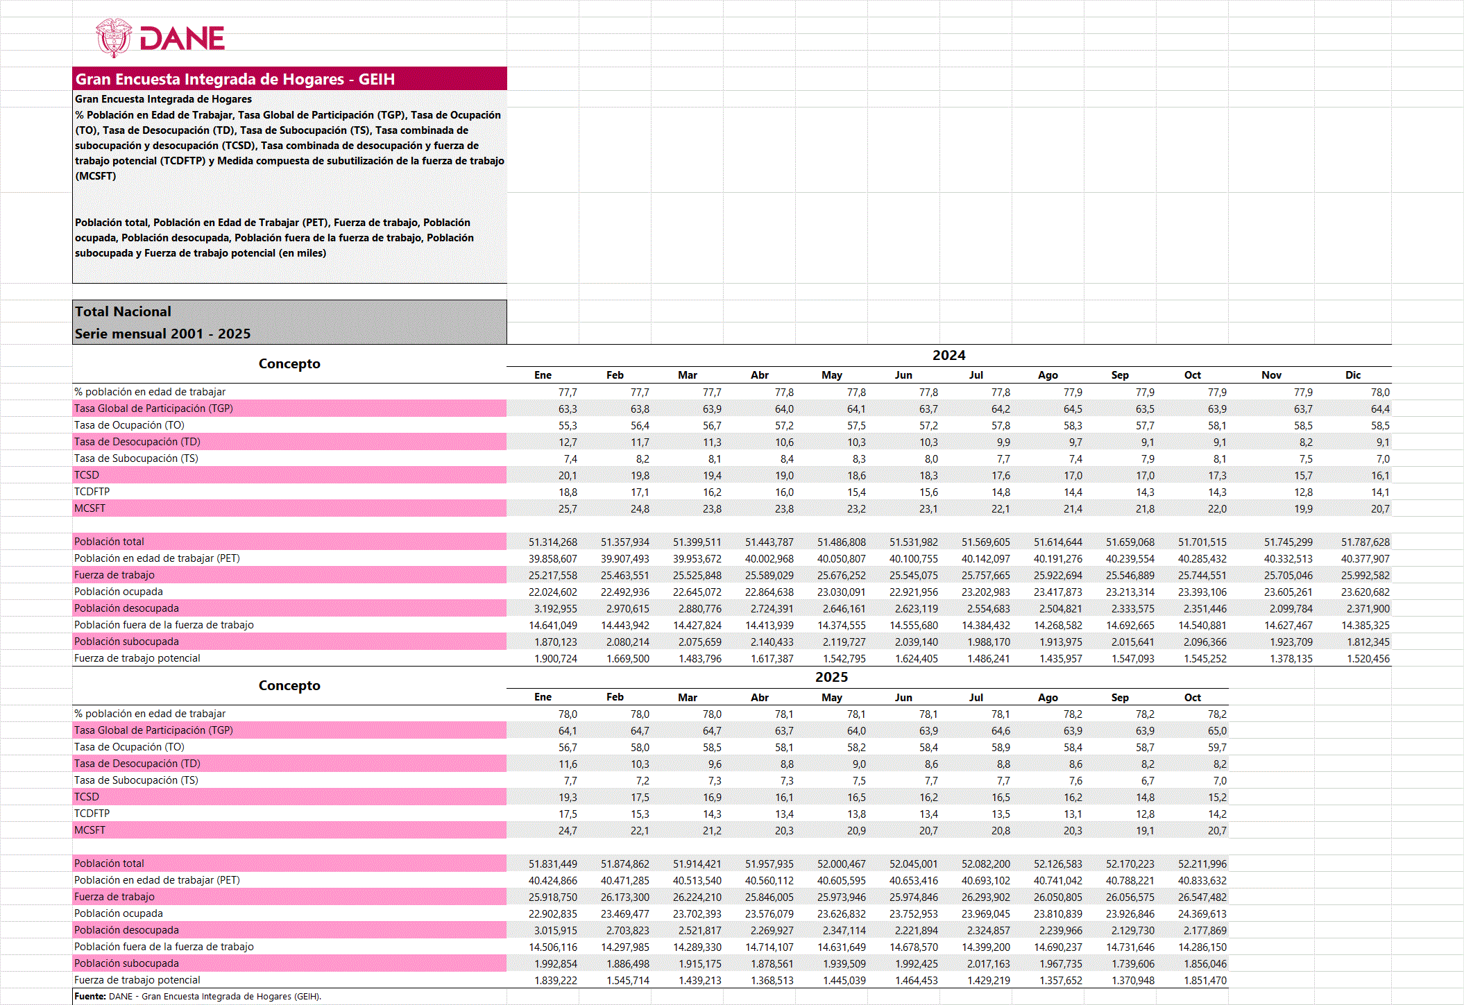Select the 2025 Concepto header cell
This screenshot has height=1005, width=1464.
coord(289,685)
